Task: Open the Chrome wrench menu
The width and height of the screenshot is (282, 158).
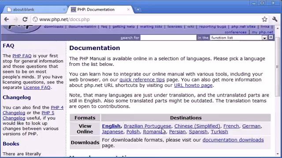Action: pos(275,19)
